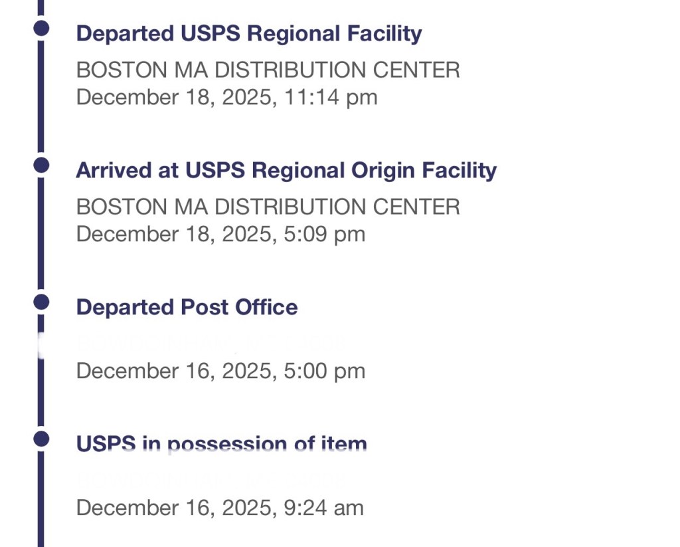Select the December 18, 2025, 11:14 pm timestamp
Image resolution: width=680 pixels, height=547 pixels.
(226, 97)
